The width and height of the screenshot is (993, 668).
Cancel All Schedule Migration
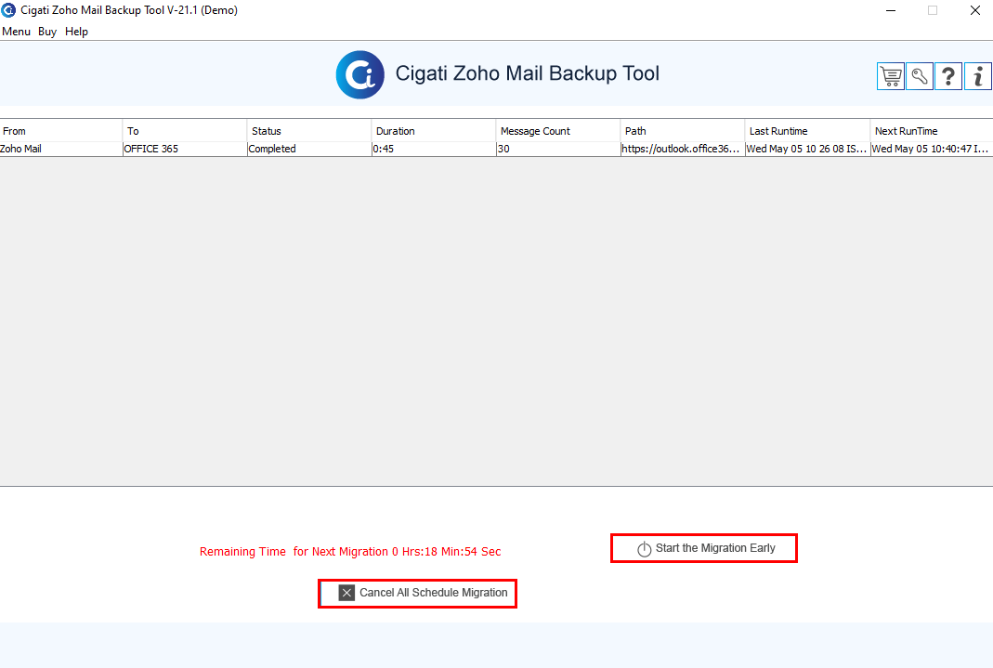(417, 594)
